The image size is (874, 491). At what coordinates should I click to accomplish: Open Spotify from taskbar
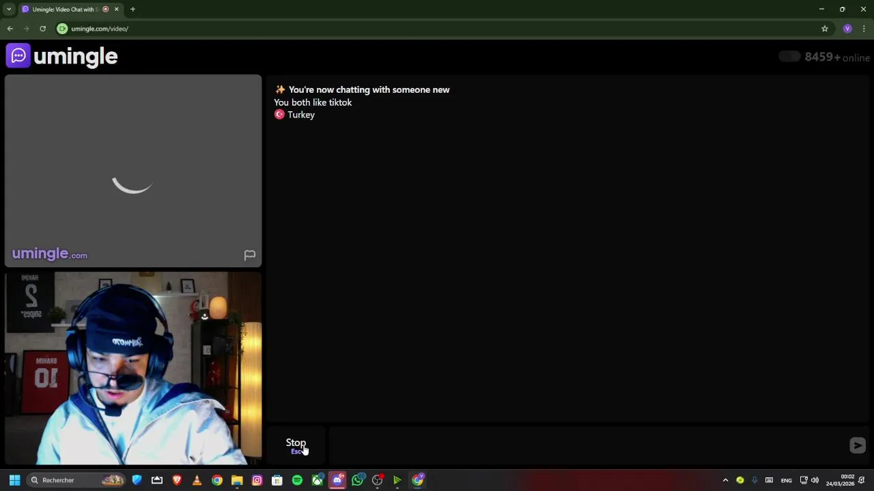pyautogui.click(x=297, y=480)
